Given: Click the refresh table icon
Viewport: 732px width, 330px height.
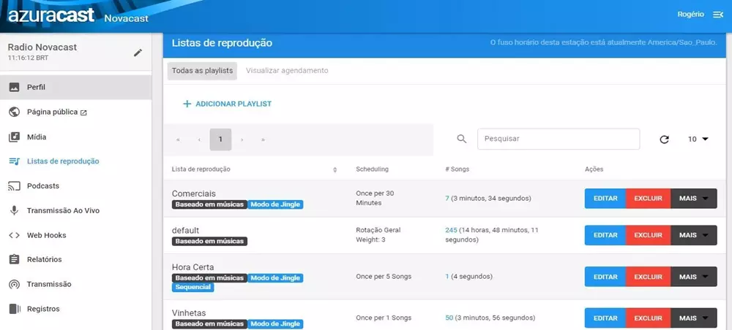Looking at the screenshot, I should click(x=664, y=139).
